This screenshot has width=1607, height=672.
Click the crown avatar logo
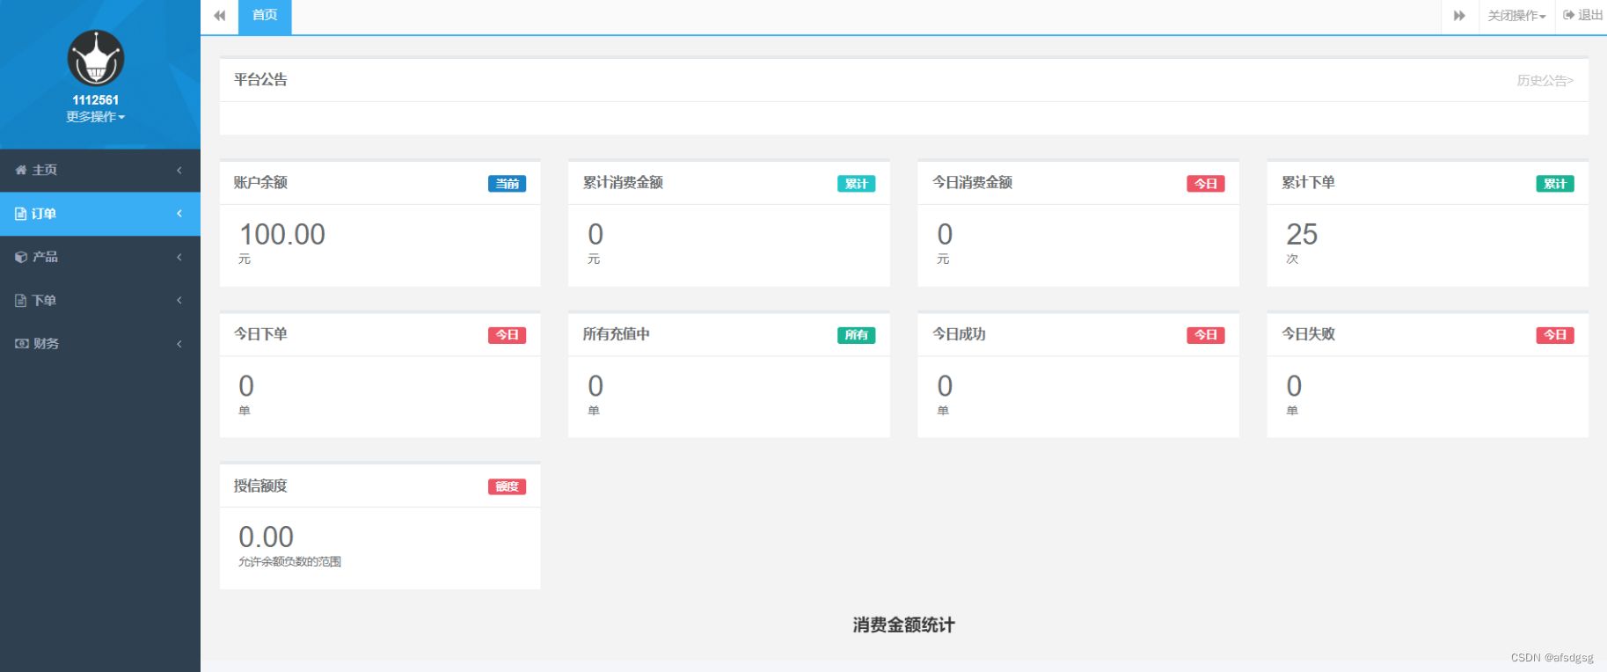[96, 58]
